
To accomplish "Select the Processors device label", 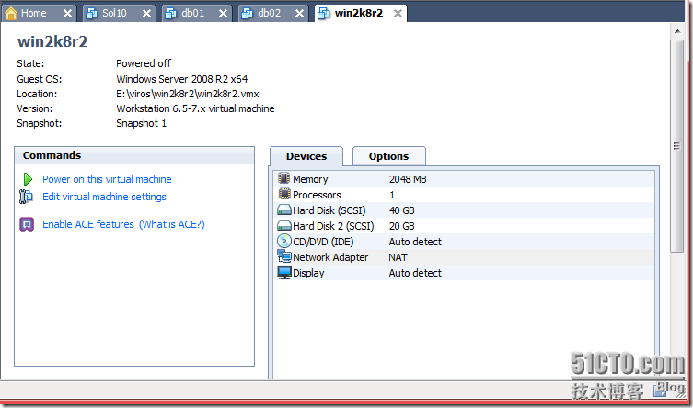I will (317, 195).
